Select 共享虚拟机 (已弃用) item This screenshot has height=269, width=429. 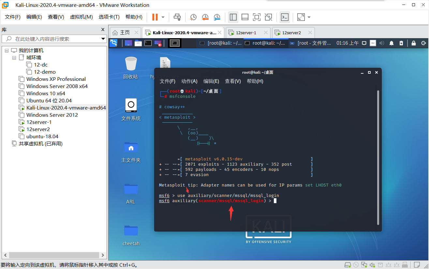40,144
